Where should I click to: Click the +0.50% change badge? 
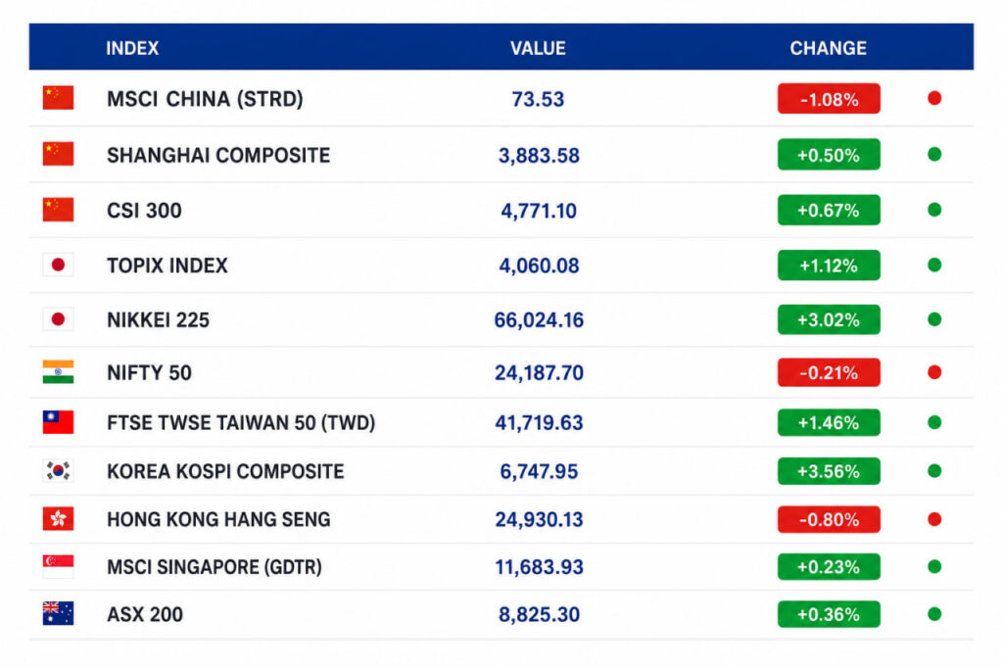tap(829, 154)
